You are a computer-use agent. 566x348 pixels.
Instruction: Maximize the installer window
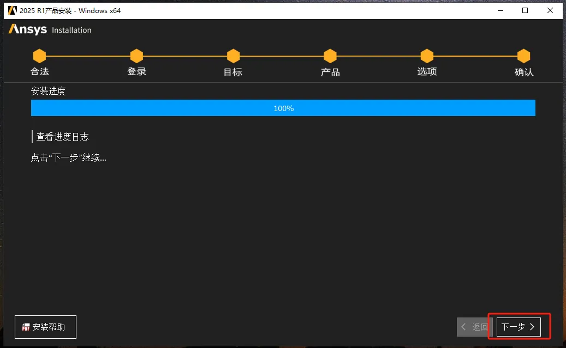tap(525, 10)
